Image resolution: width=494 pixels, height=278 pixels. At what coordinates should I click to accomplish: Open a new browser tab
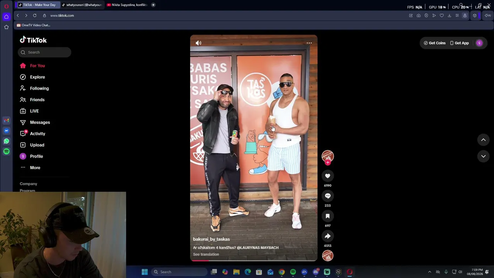pos(153,5)
